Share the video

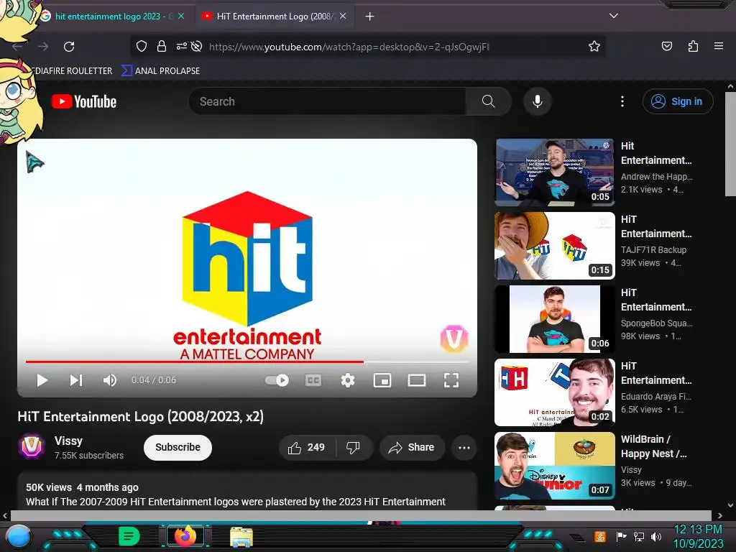pos(412,448)
